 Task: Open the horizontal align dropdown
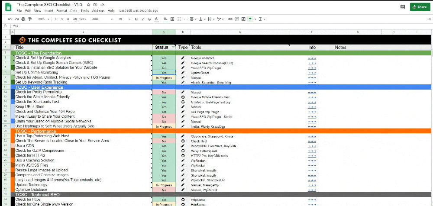[193, 19]
